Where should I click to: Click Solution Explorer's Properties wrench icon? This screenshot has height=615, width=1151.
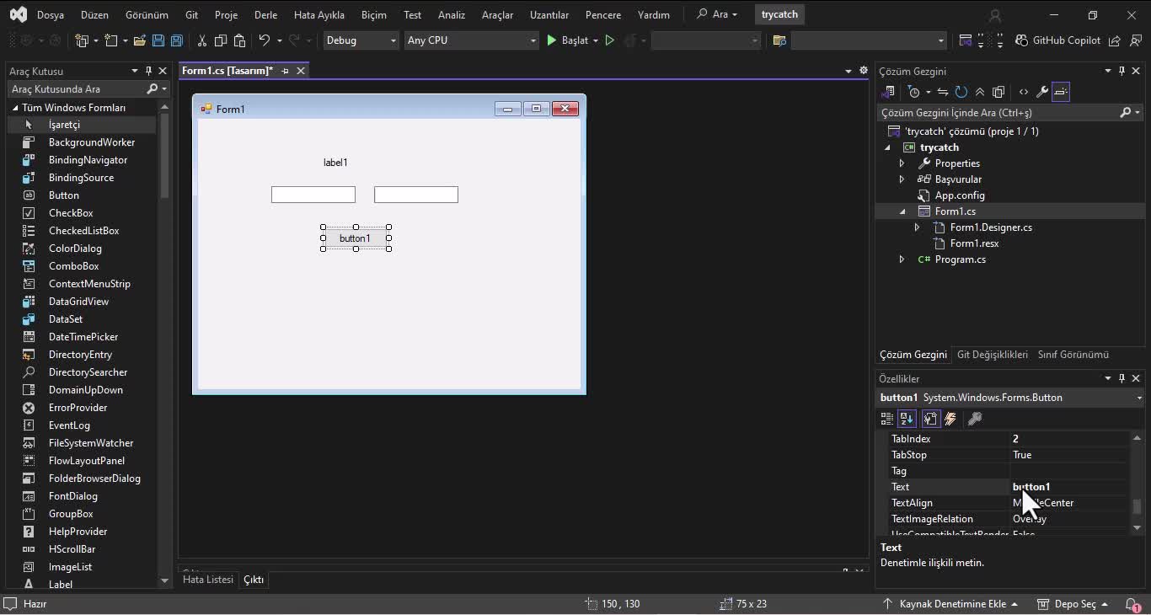coord(1042,92)
